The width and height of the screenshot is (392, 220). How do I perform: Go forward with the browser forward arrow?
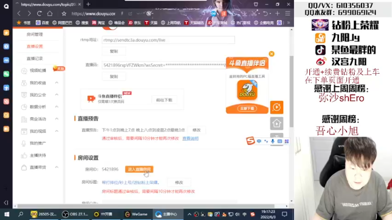[29, 14]
